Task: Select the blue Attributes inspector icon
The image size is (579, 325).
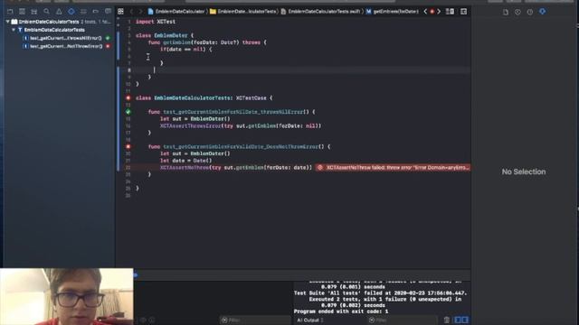Action: (543, 12)
